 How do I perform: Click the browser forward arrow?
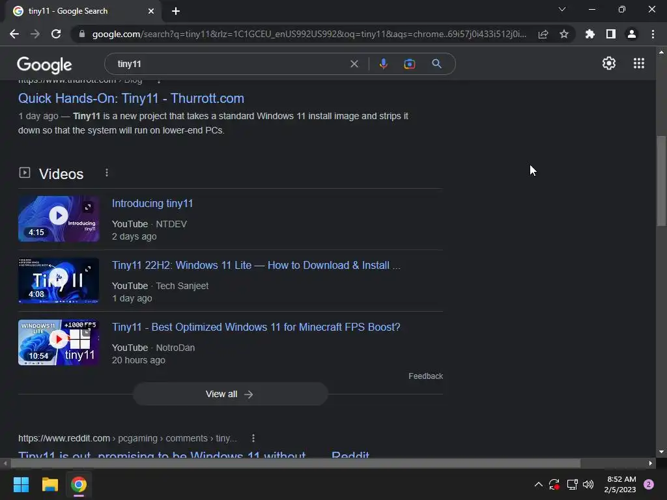coord(35,34)
